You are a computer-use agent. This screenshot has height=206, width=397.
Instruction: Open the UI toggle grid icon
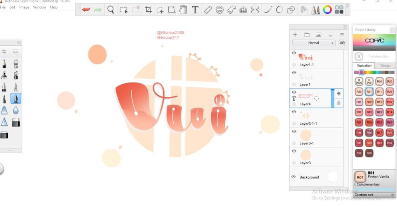tap(339, 10)
